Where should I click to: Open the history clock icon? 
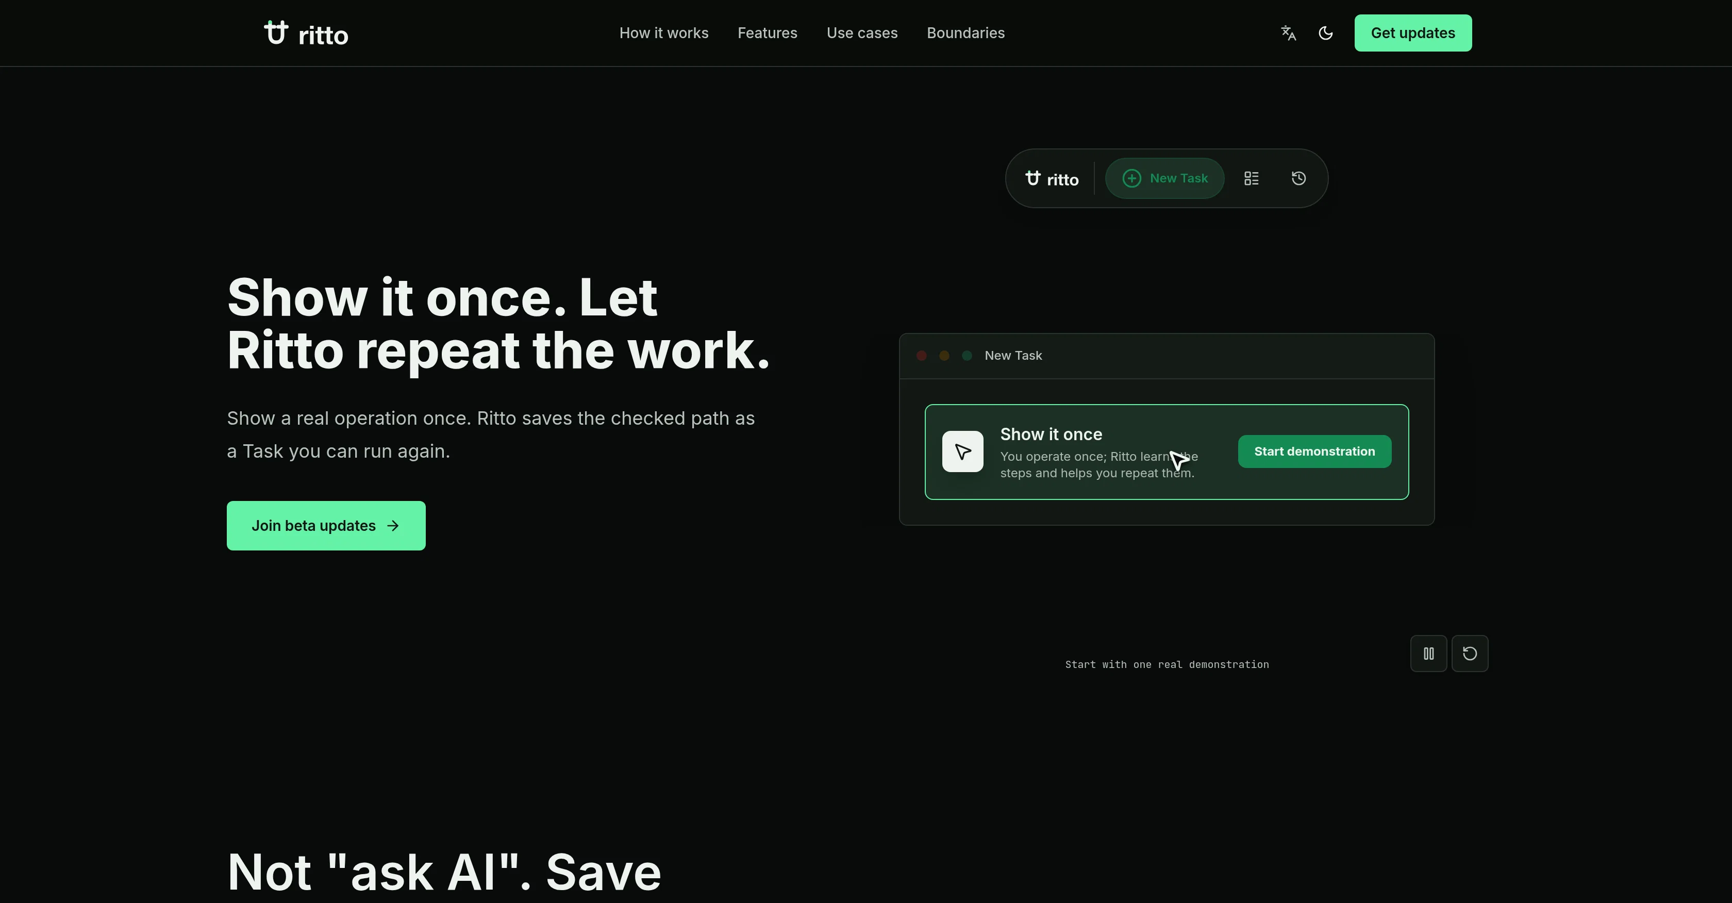click(1298, 178)
